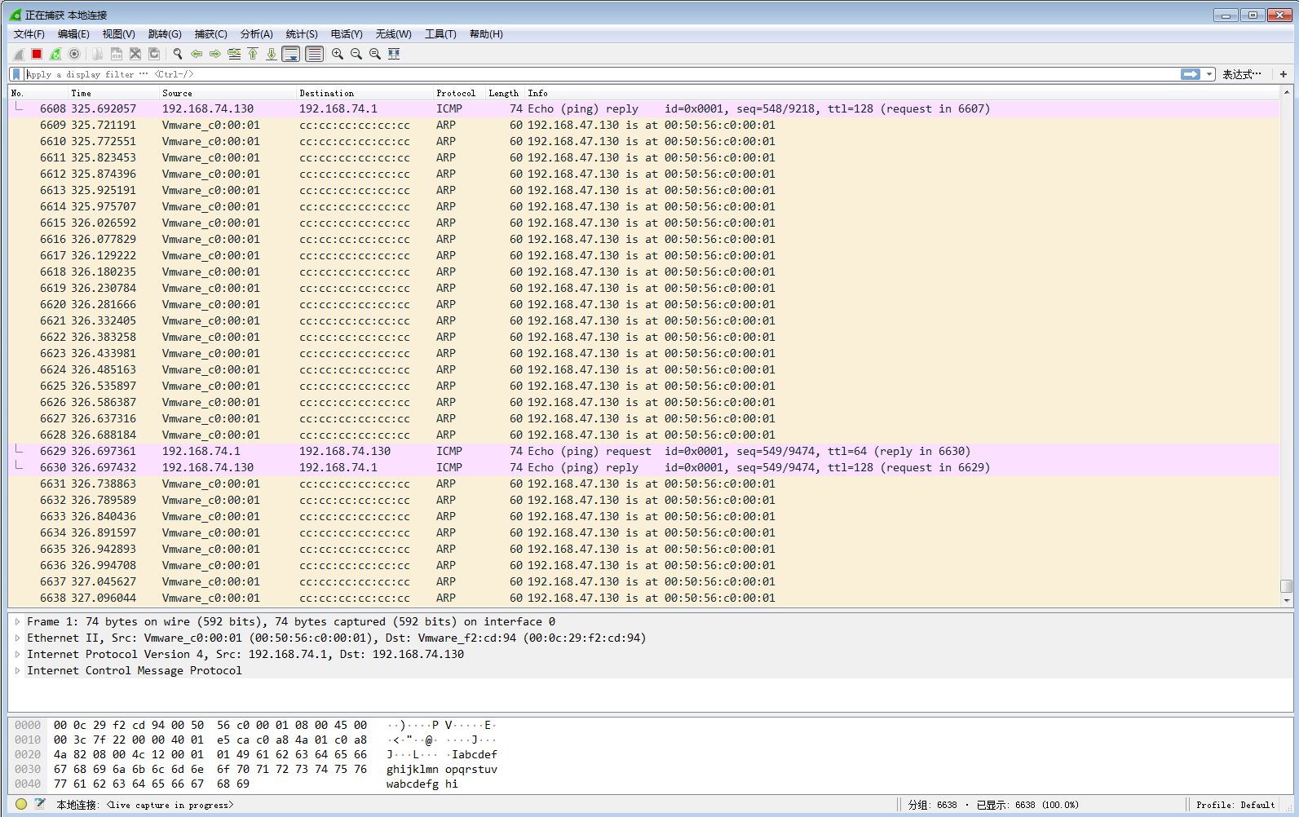Viewport: 1299px width, 817px height.
Task: Go forward to next packet arrow
Action: point(215,54)
